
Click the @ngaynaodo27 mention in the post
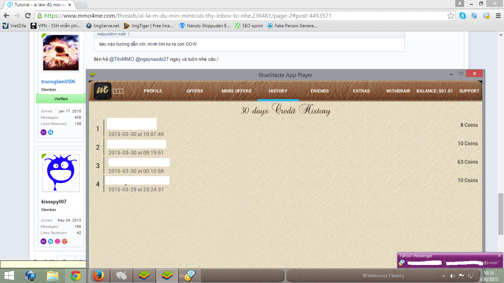[x=151, y=59]
